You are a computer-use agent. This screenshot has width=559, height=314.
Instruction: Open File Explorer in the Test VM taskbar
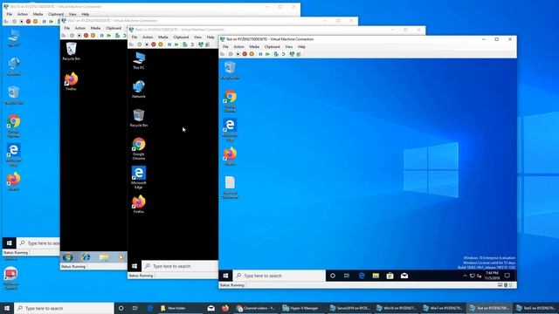[x=376, y=276]
